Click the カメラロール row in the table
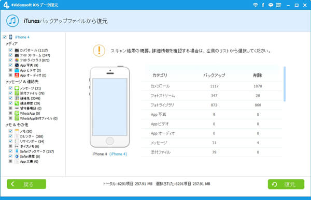 click(x=211, y=86)
